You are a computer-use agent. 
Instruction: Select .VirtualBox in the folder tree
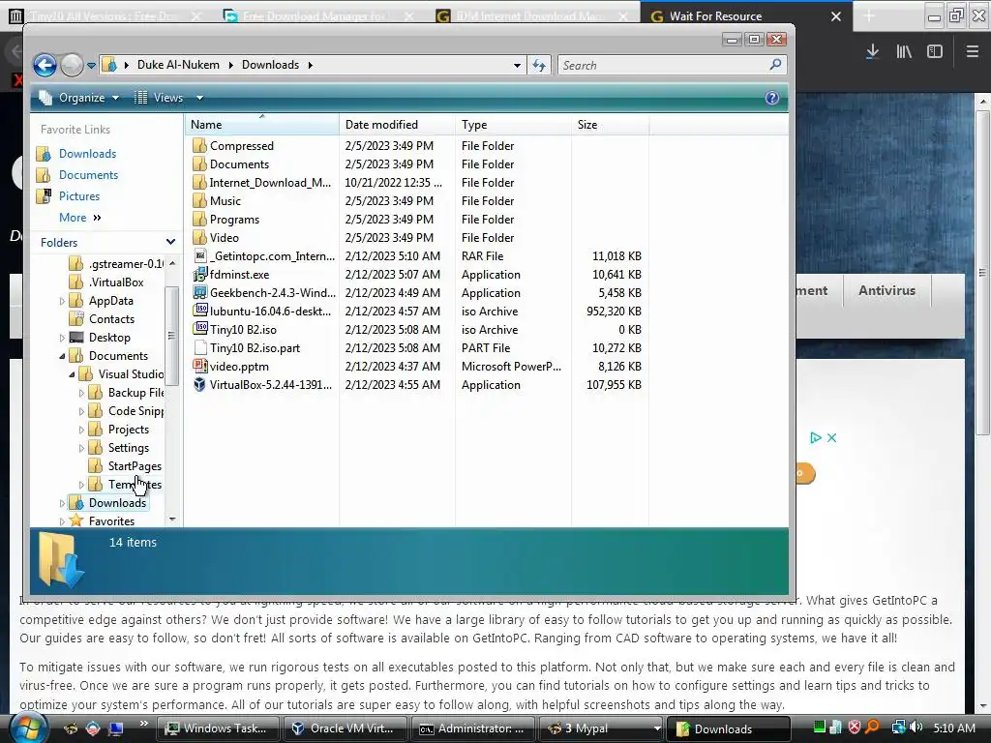click(116, 282)
